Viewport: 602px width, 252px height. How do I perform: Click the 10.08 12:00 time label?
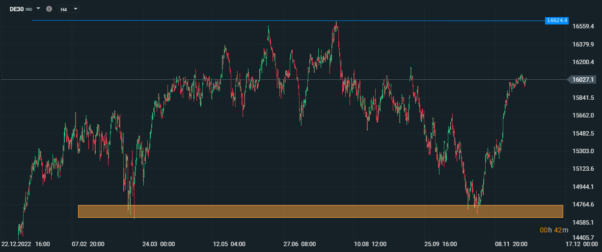pos(370,244)
